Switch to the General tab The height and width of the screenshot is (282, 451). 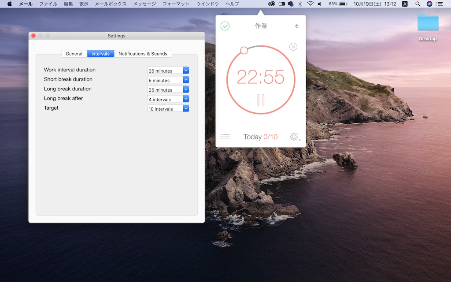74,54
